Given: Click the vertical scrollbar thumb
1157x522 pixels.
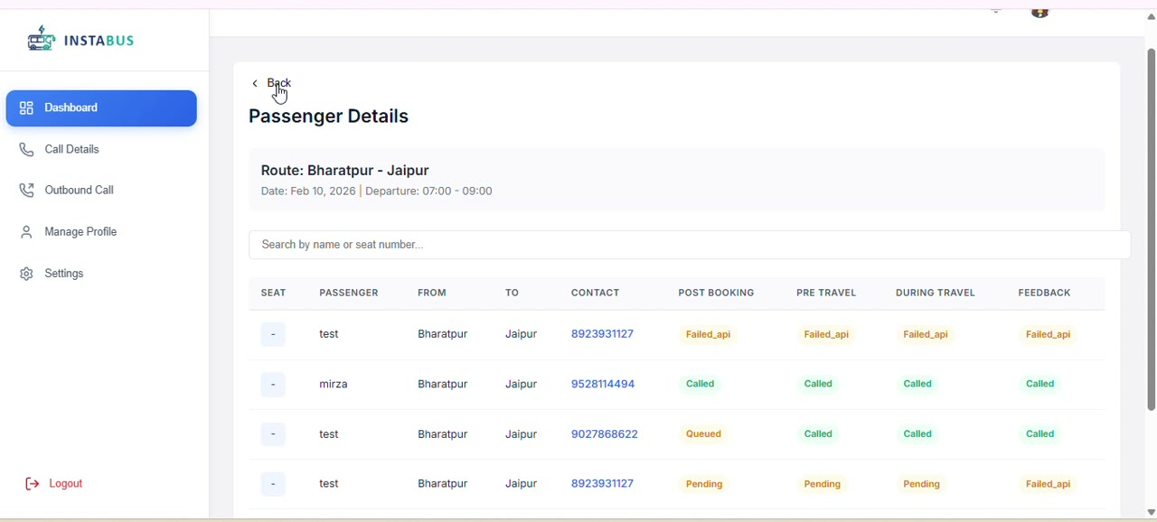Looking at the screenshot, I should [x=1151, y=228].
